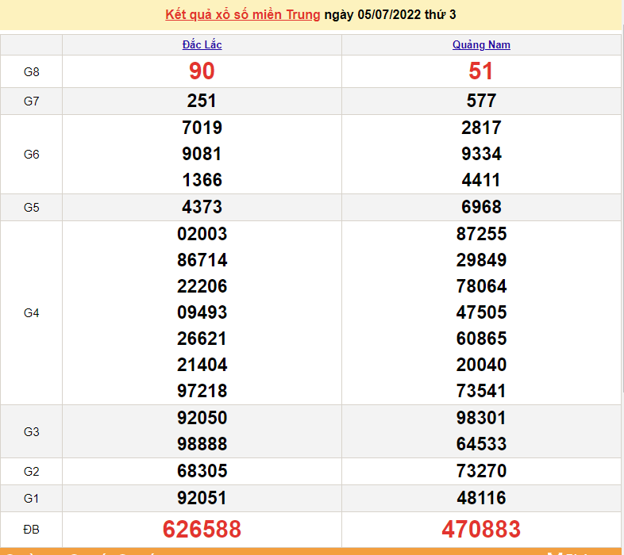Click the ĐB row label
Viewport: 624px width, 555px height.
[32, 530]
